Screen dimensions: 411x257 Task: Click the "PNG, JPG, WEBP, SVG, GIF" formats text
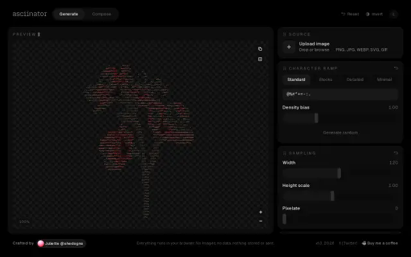(x=362, y=50)
